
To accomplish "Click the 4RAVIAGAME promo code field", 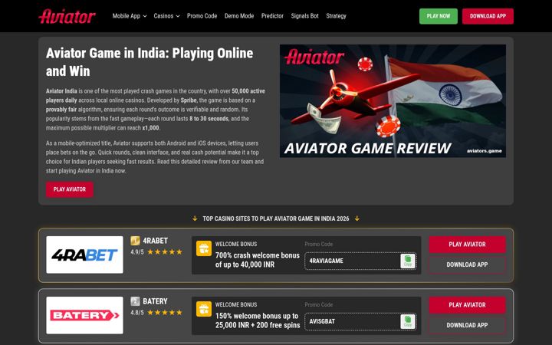I will click(360, 261).
